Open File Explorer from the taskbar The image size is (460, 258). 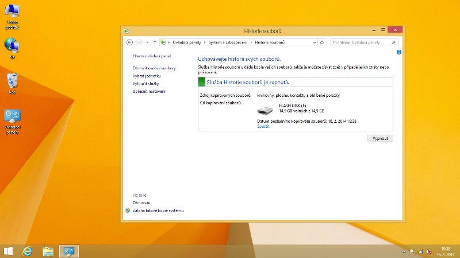[x=48, y=251]
